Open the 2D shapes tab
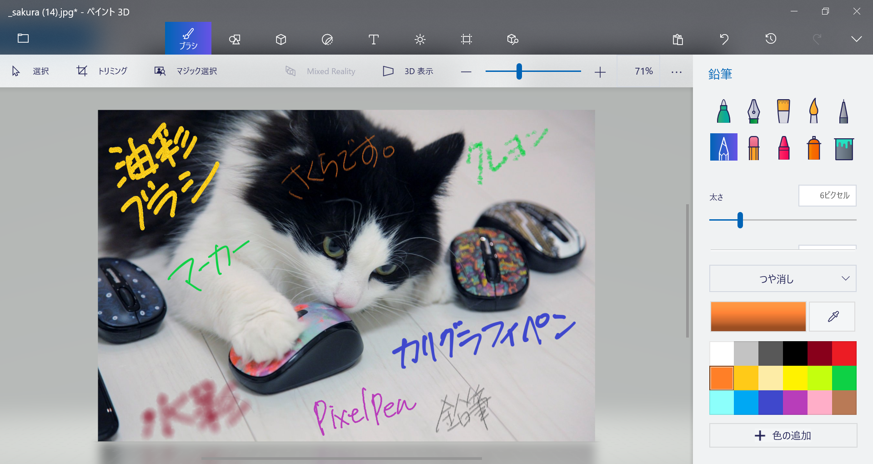This screenshot has height=464, width=873. click(235, 40)
